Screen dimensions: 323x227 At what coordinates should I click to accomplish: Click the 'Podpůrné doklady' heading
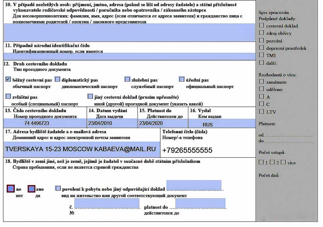277,19
